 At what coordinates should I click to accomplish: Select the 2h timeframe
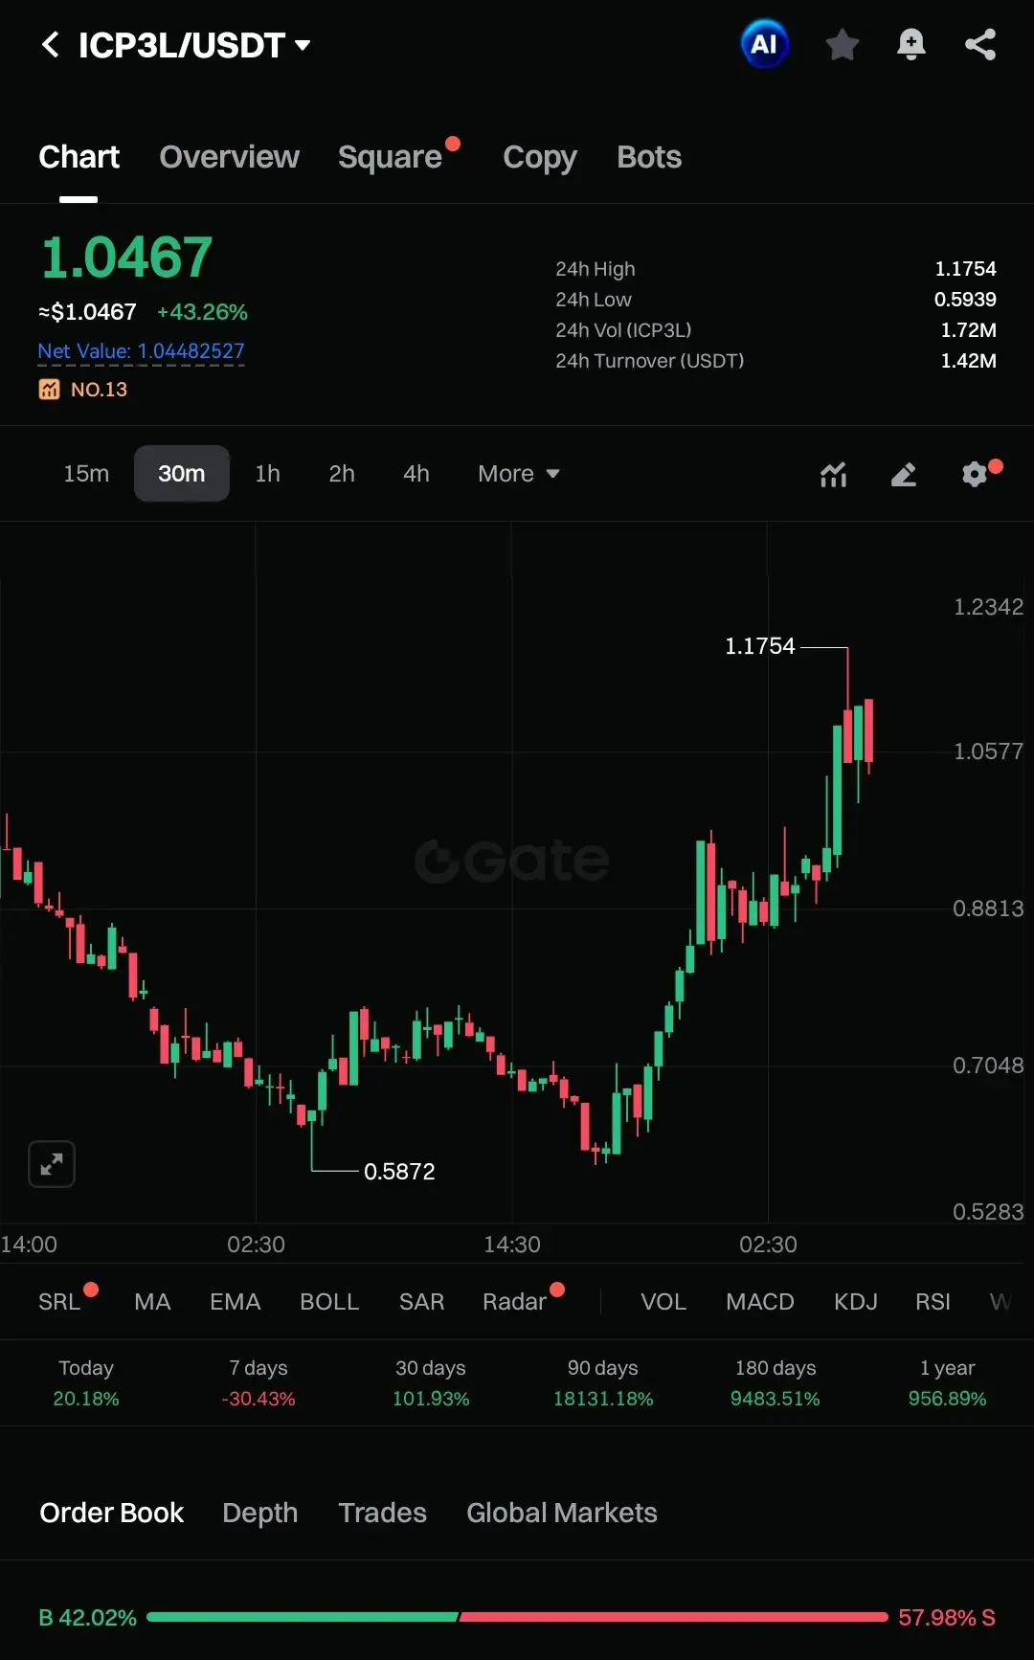342,474
